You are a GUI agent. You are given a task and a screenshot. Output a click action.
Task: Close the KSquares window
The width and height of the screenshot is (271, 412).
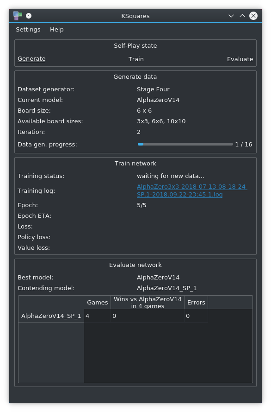253,16
